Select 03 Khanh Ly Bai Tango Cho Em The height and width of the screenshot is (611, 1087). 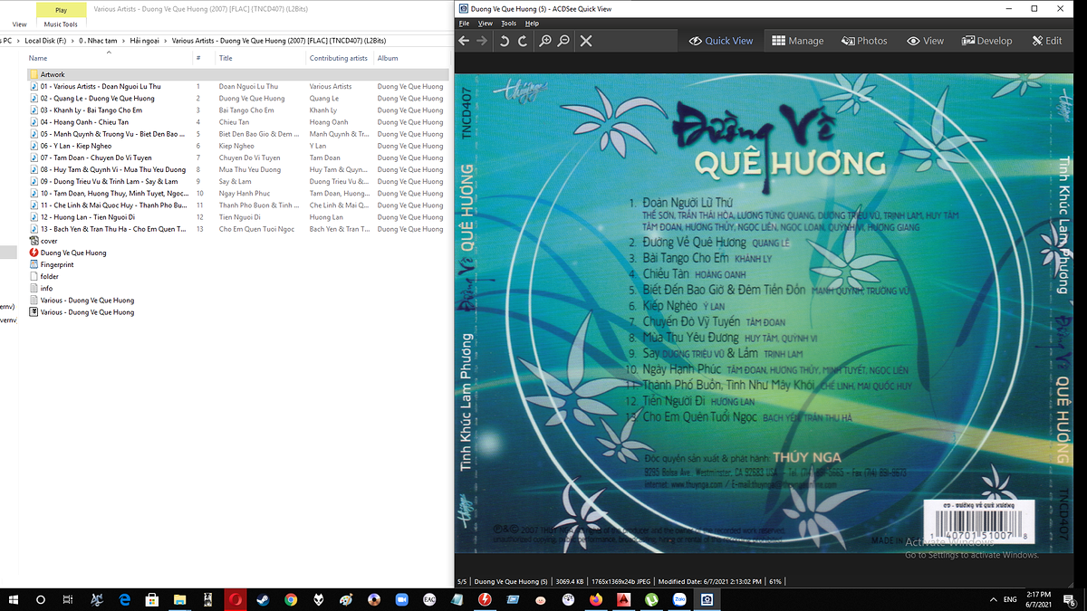point(91,110)
